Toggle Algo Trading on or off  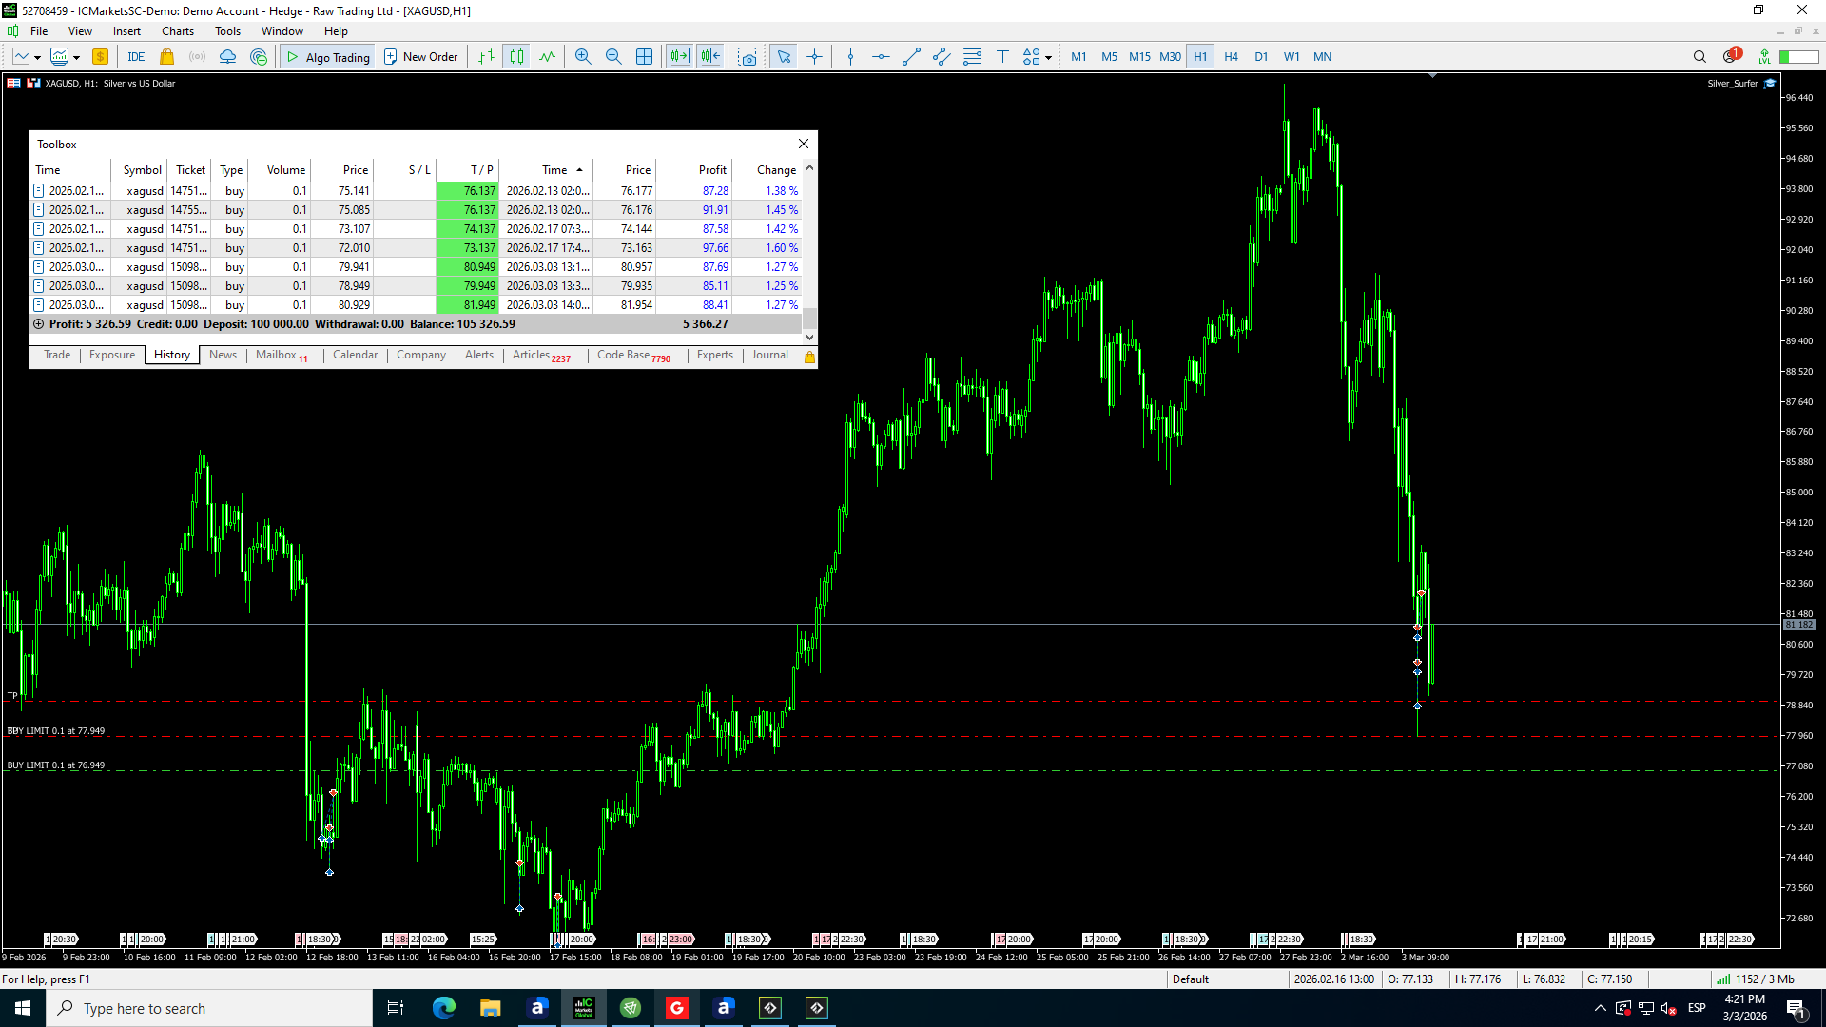(328, 57)
